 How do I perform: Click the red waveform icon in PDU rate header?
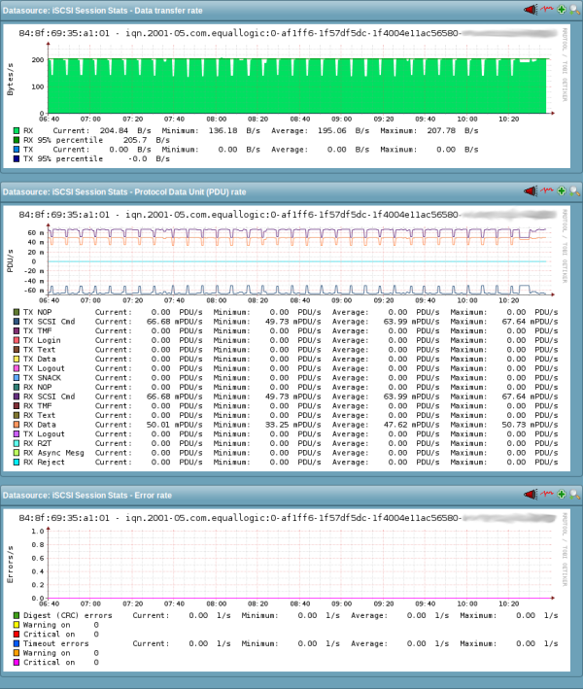547,190
